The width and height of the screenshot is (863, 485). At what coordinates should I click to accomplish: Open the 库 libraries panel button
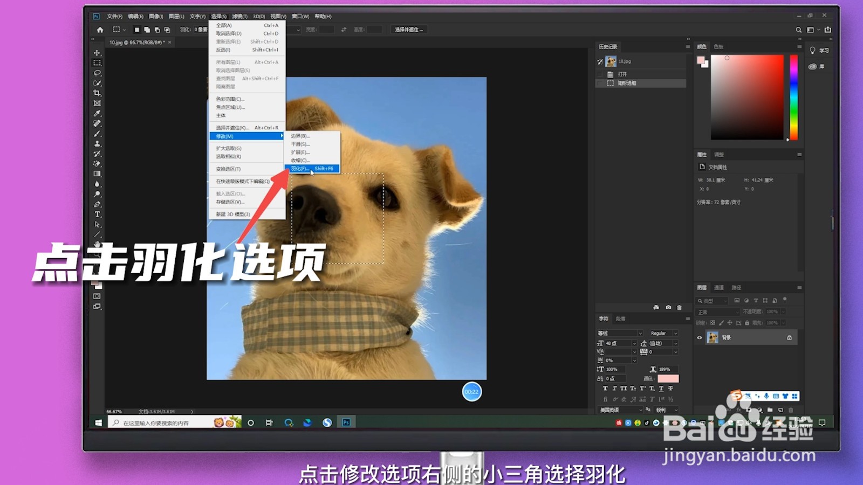tap(817, 66)
